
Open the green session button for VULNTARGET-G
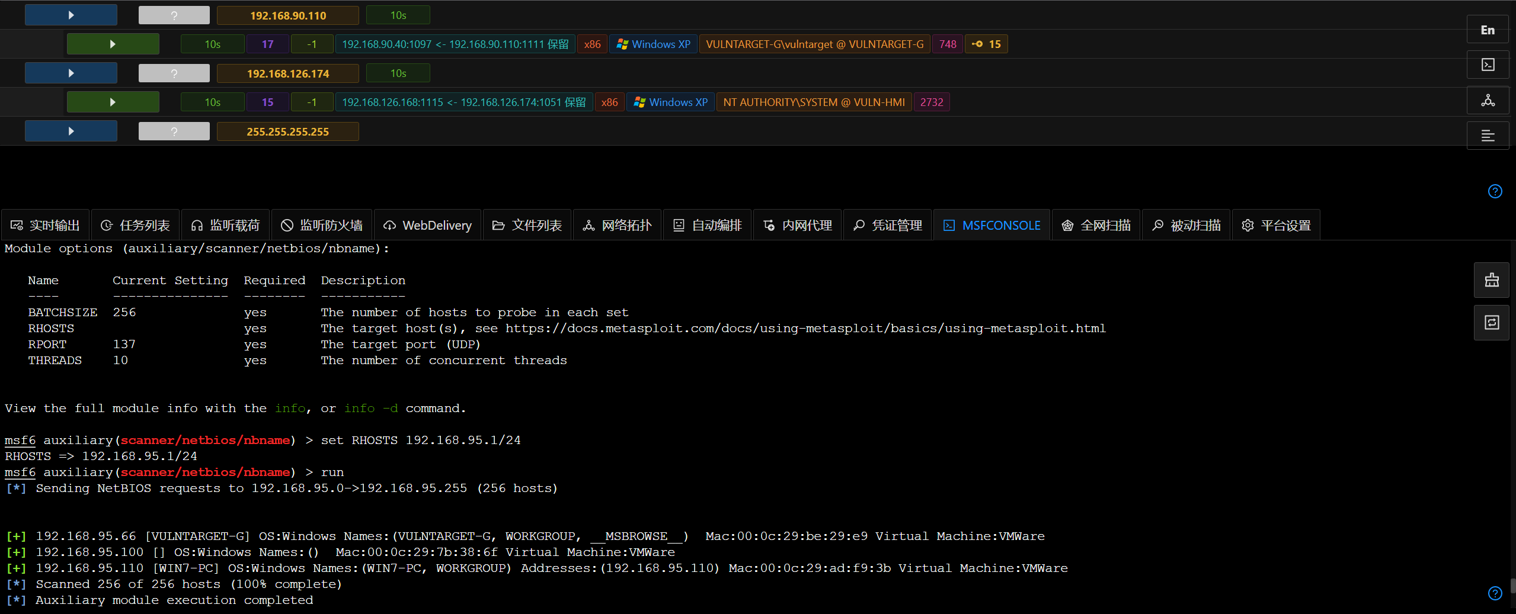(113, 44)
